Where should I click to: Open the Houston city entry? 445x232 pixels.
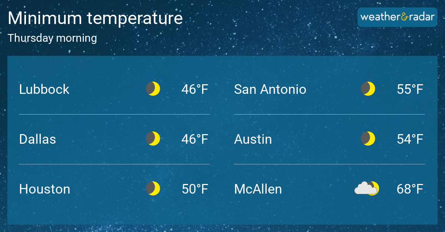pos(44,189)
